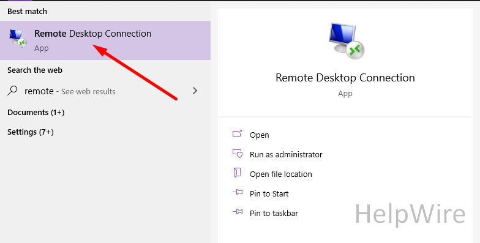Open Remote Desktop Connection best match result
This screenshot has width=480, height=243.
tap(105, 40)
